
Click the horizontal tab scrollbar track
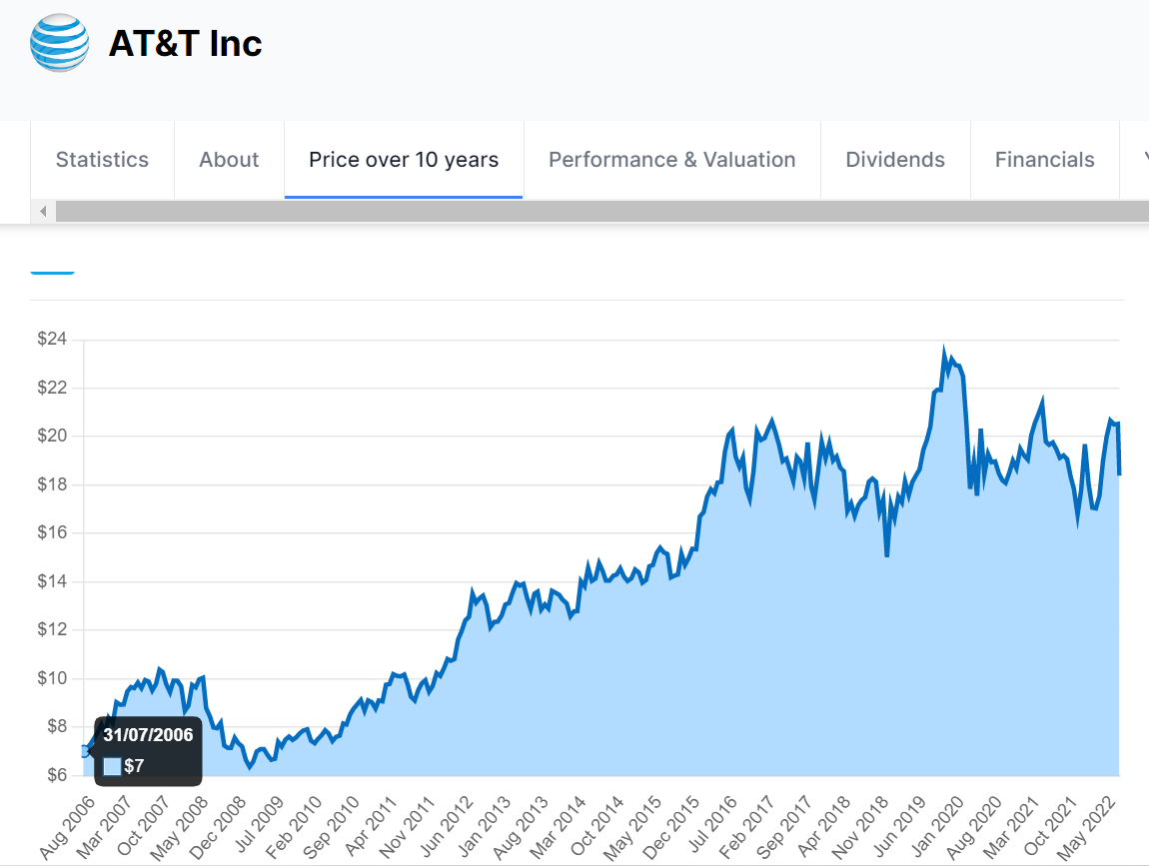click(x=602, y=212)
